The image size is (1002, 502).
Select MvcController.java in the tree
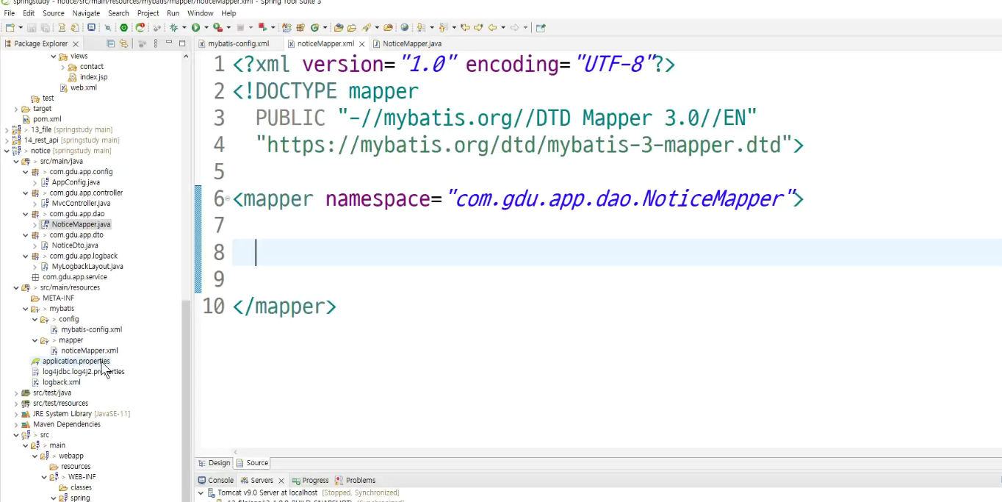coord(81,203)
